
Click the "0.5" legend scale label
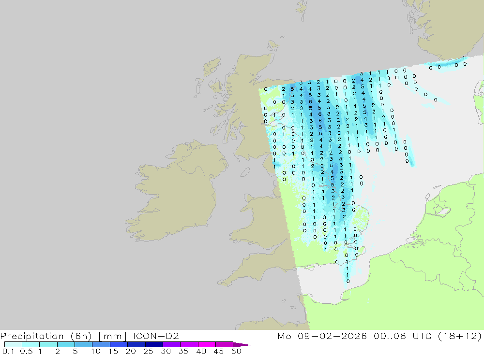26,351
